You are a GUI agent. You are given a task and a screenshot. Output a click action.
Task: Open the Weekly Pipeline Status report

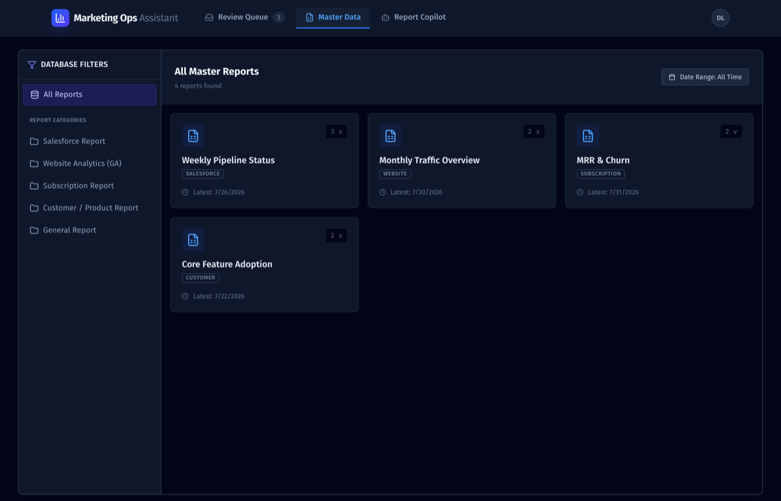pos(264,161)
